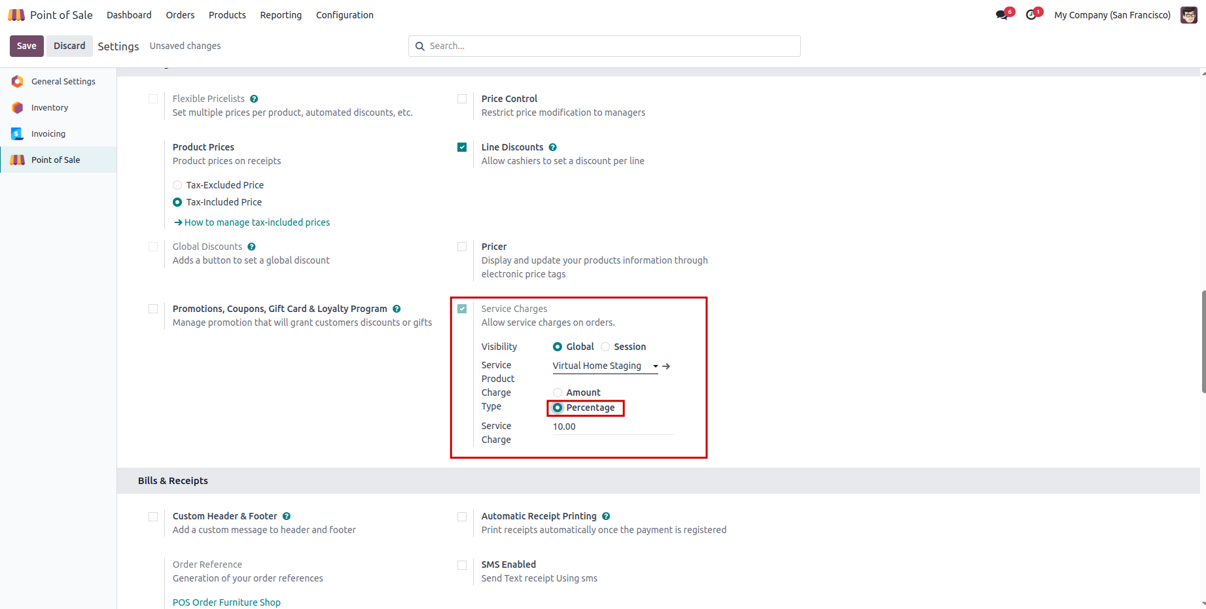Select Tax-Excluded Price option

pos(177,185)
